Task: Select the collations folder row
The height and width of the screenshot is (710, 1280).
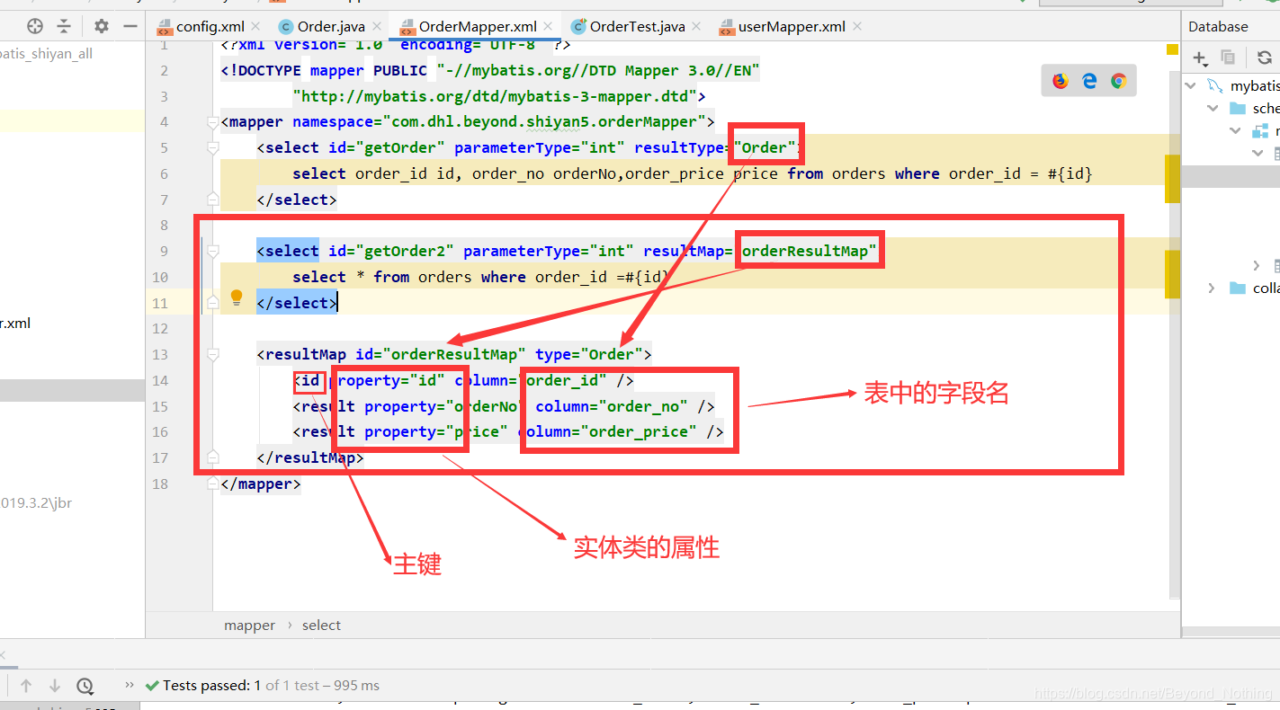Action: pyautogui.click(x=1231, y=288)
